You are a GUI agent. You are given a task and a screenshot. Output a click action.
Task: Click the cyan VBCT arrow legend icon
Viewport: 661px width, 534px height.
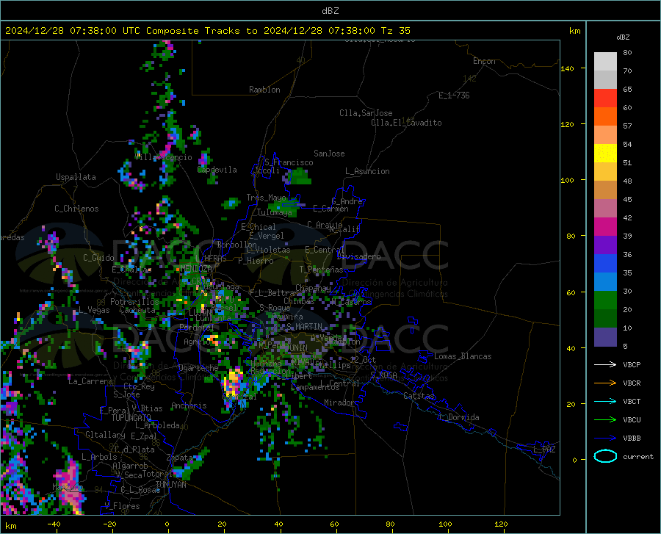[x=605, y=401]
